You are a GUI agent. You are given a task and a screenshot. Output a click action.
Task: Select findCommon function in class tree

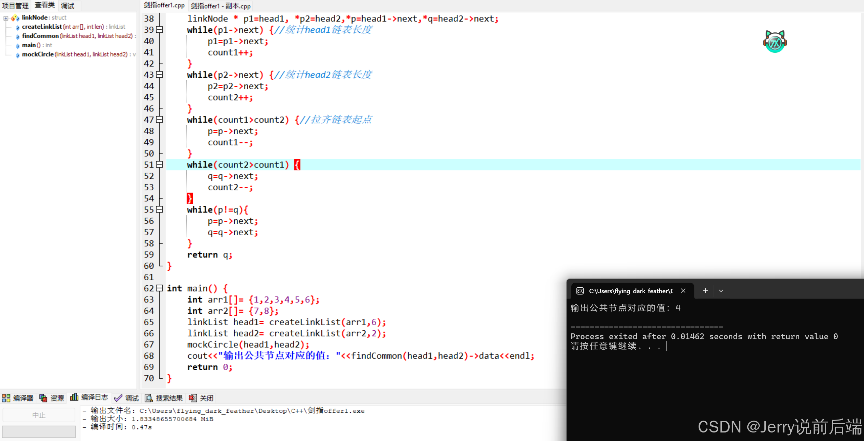40,36
